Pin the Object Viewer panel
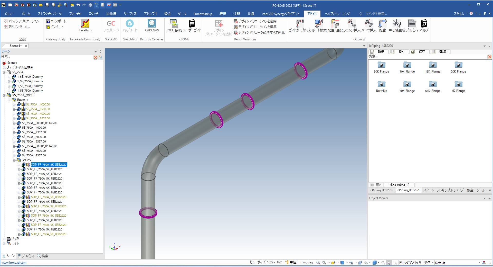The width and height of the screenshot is (493, 267). pyautogui.click(x=489, y=198)
